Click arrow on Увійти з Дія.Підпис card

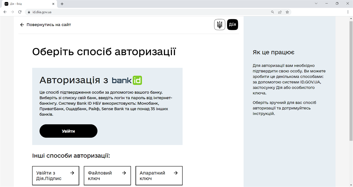pyautogui.click(x=72, y=173)
